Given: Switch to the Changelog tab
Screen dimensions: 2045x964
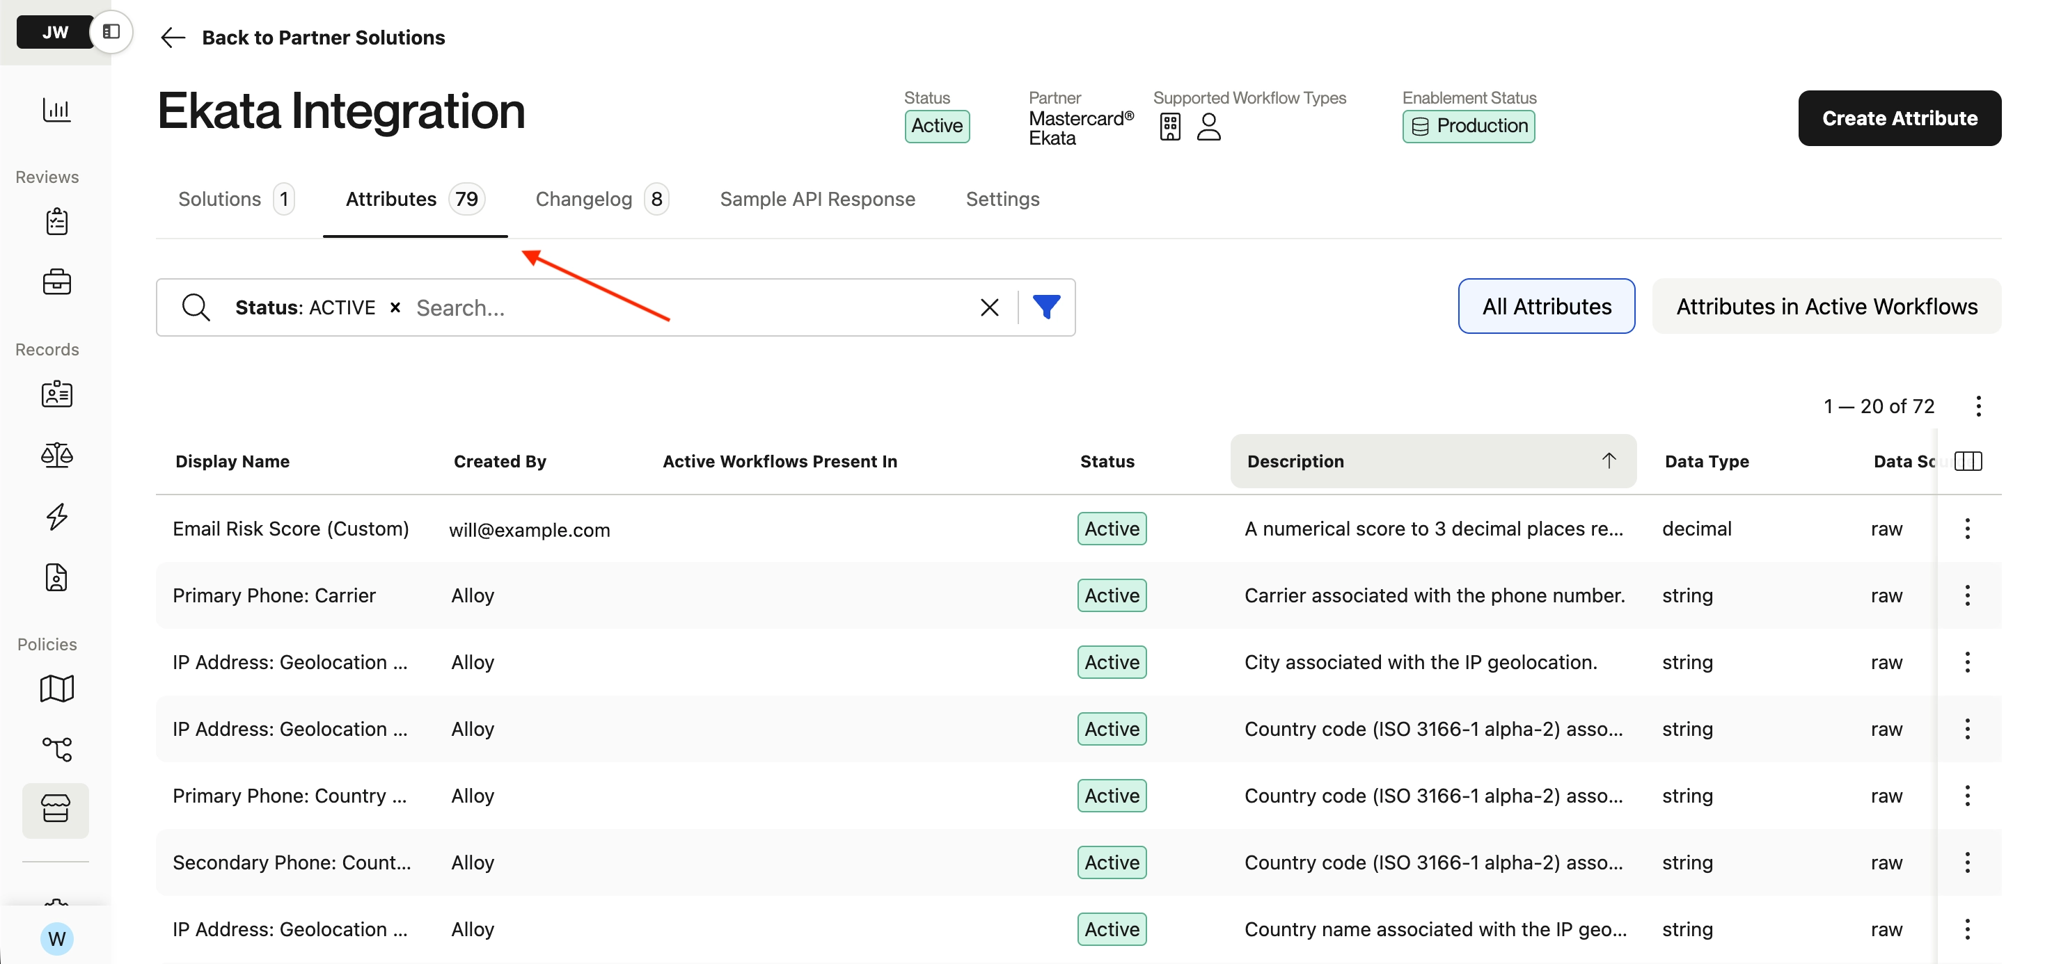Looking at the screenshot, I should (602, 198).
